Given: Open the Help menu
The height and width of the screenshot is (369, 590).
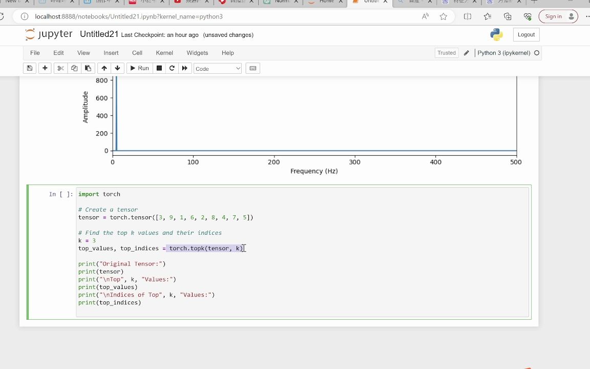Looking at the screenshot, I should click(227, 53).
